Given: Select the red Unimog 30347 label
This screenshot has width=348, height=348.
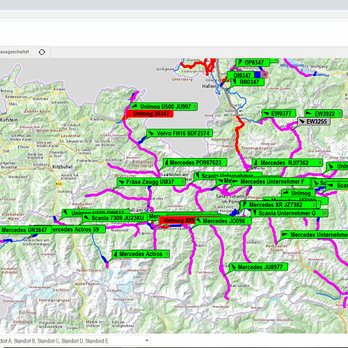Looking at the screenshot, I should pos(150,113).
